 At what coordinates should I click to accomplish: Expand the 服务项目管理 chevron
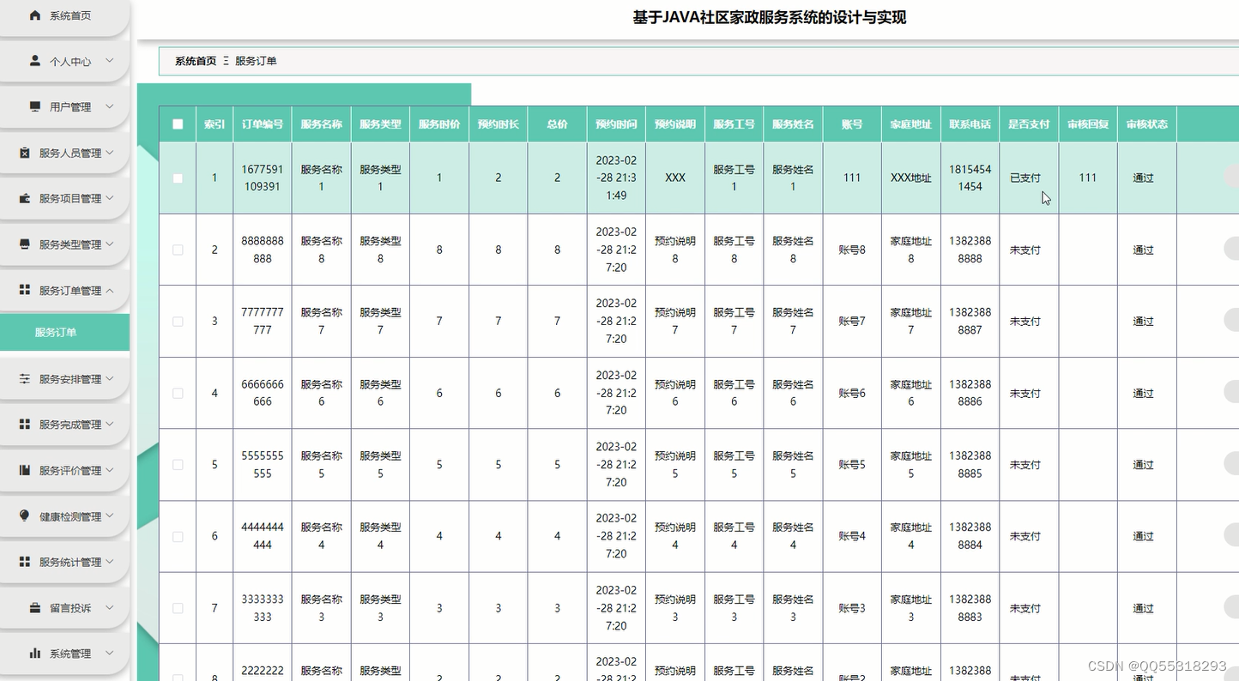coord(110,198)
